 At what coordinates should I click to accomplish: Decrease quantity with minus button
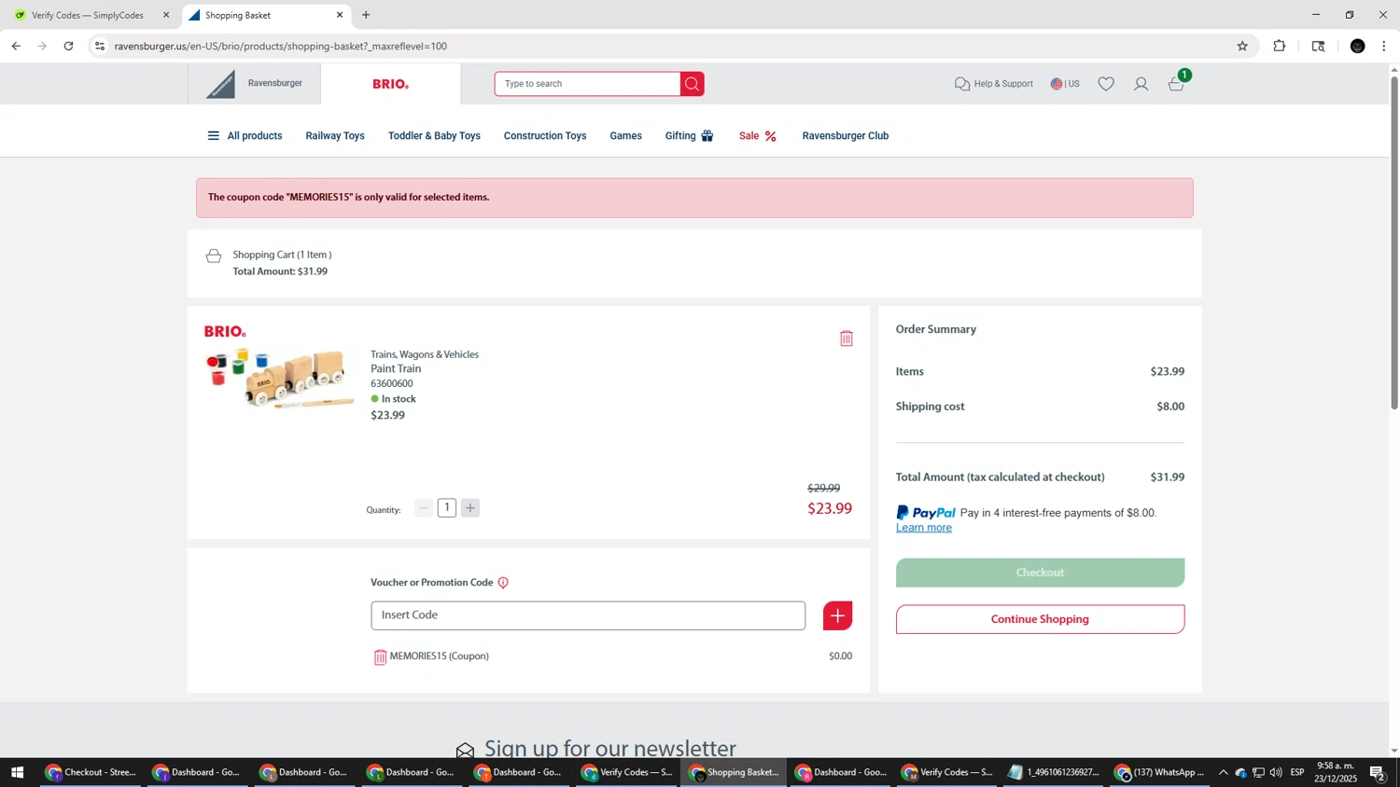tap(424, 508)
